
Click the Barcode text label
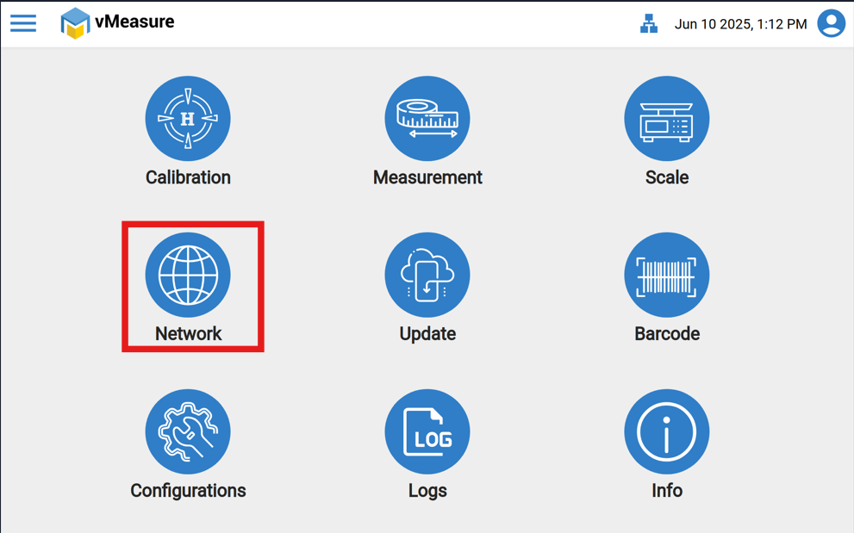coord(666,334)
